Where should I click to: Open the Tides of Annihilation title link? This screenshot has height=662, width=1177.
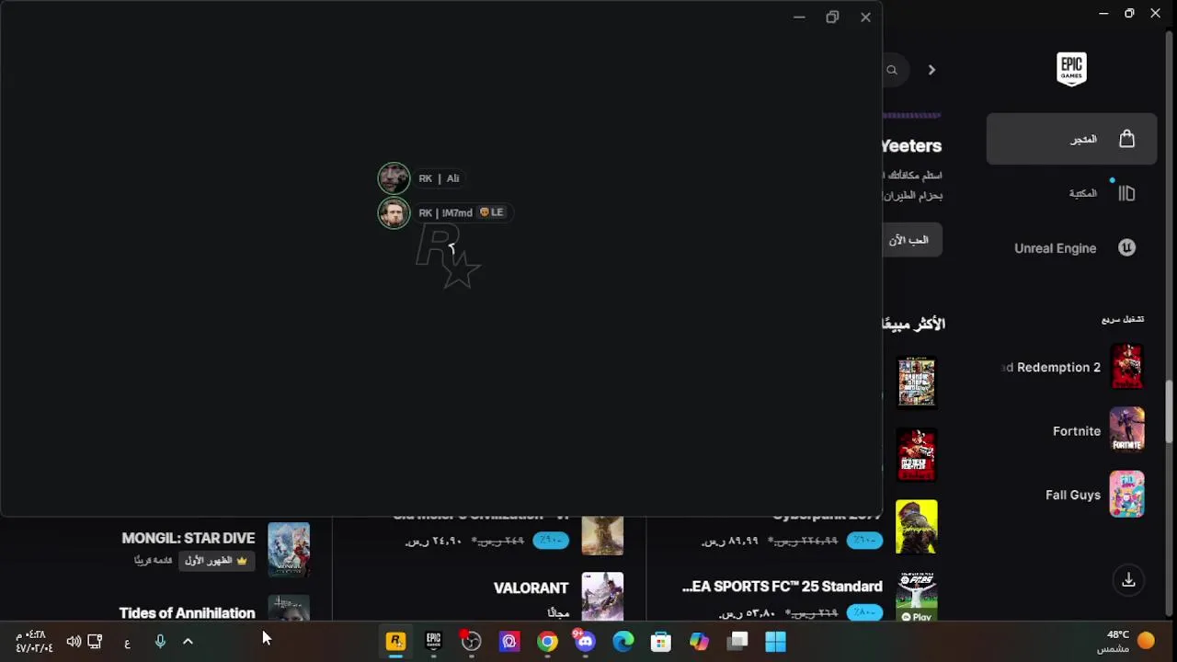click(x=188, y=613)
